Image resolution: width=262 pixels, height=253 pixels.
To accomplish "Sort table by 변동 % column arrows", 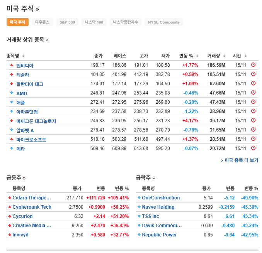I will point(197,56).
